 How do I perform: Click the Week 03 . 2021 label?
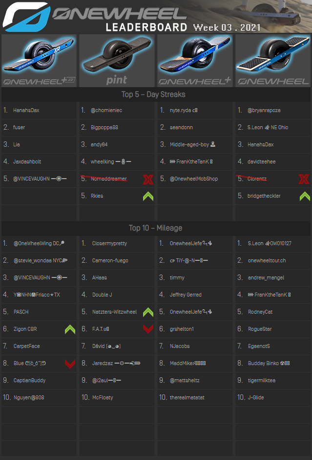point(227,27)
